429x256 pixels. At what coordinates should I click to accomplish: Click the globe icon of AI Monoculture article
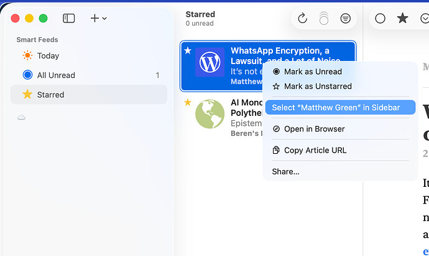point(210,114)
